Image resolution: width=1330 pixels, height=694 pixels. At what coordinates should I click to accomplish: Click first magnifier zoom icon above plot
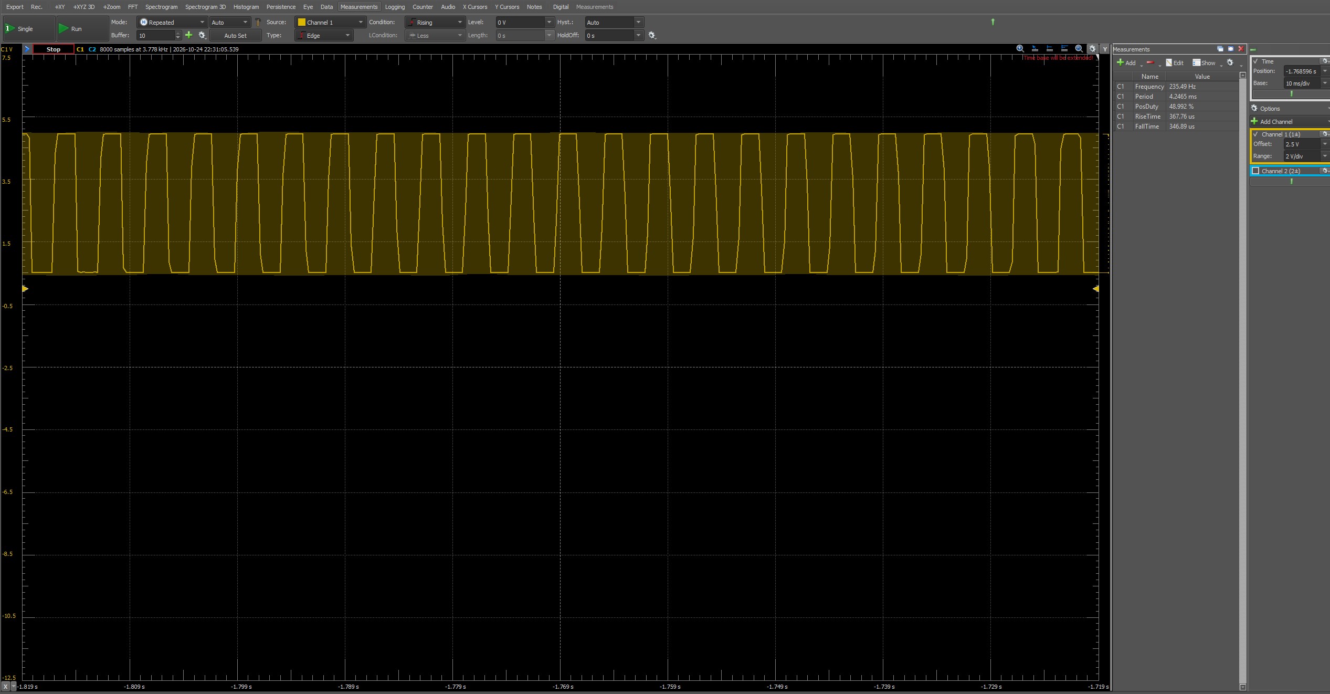tap(1020, 49)
